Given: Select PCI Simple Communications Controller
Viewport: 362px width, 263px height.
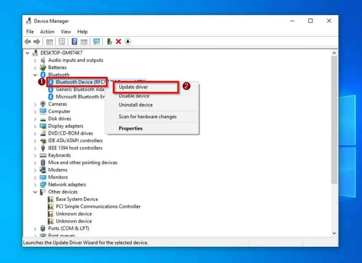Looking at the screenshot, I should [94, 206].
